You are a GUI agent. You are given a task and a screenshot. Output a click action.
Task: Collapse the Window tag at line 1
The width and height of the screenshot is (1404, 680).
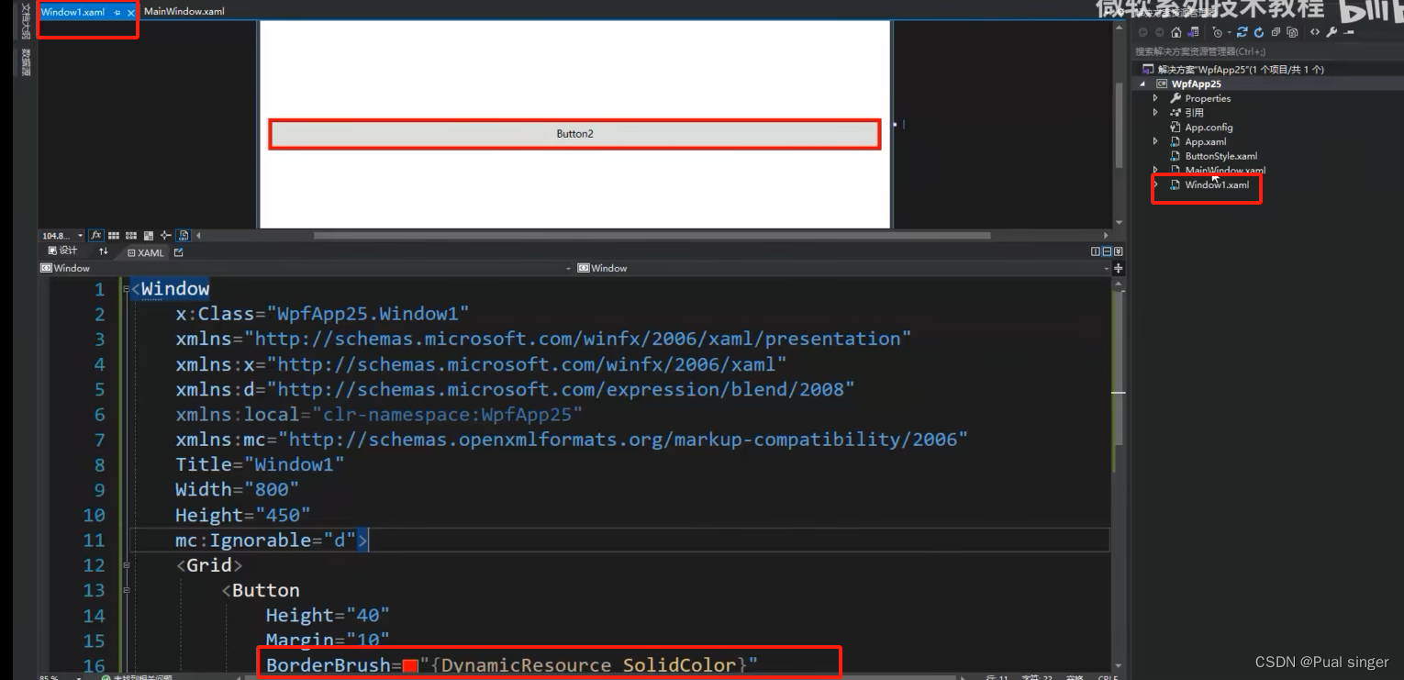click(x=125, y=289)
